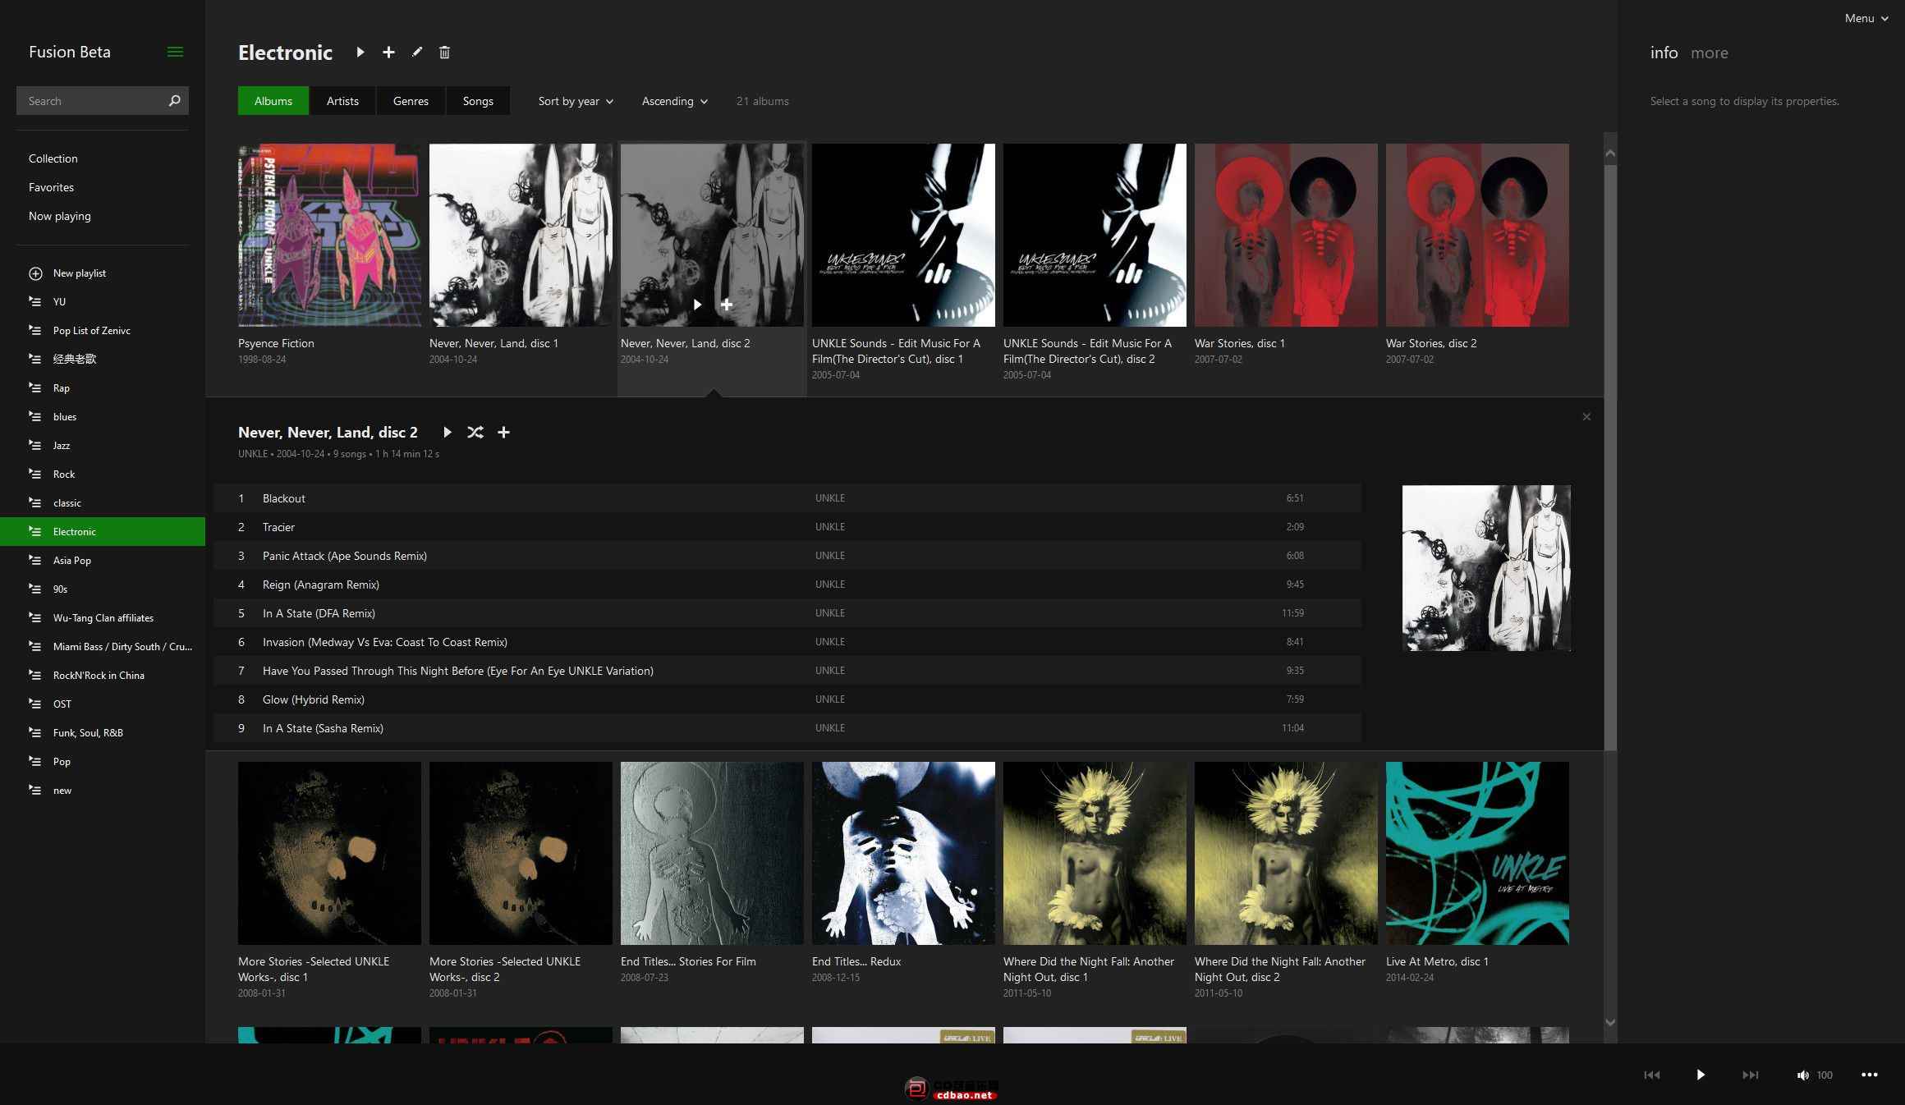Open the War Stories, disc 1 album cover
The image size is (1905, 1105).
point(1286,236)
